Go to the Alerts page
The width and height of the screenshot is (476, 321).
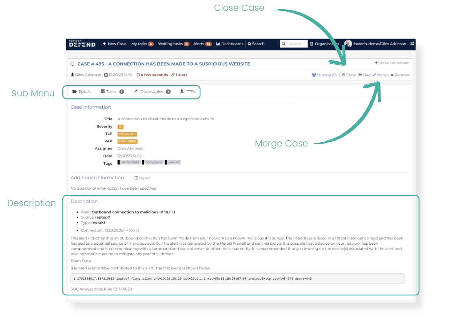[202, 44]
